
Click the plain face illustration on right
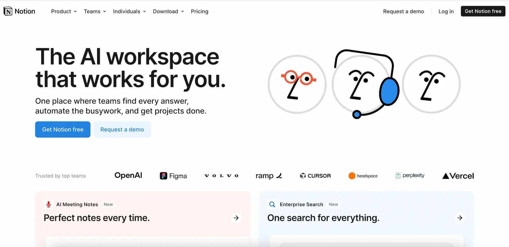[x=431, y=84]
